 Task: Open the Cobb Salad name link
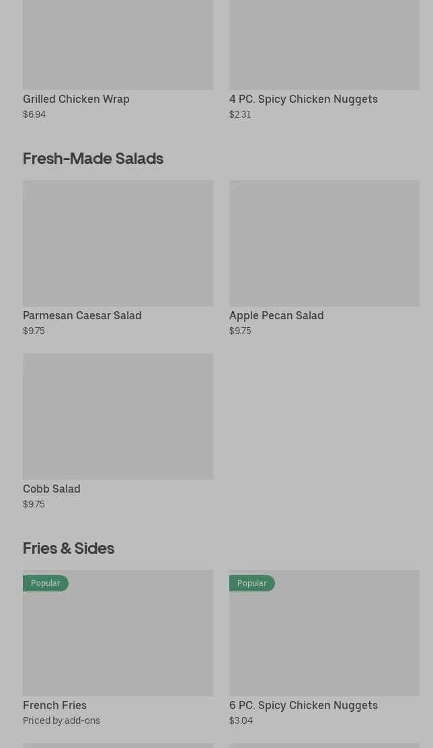pos(51,489)
